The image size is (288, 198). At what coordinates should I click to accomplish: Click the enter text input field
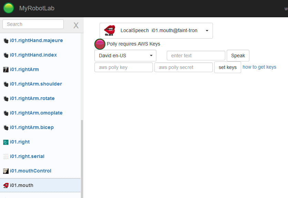(196, 56)
